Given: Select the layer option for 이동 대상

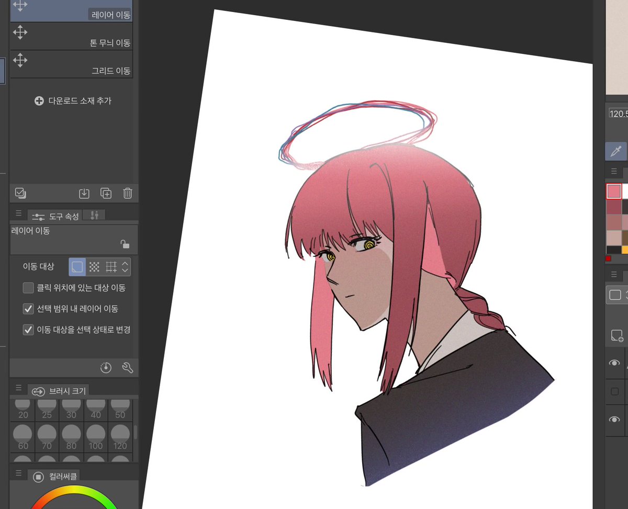Looking at the screenshot, I should (x=77, y=267).
